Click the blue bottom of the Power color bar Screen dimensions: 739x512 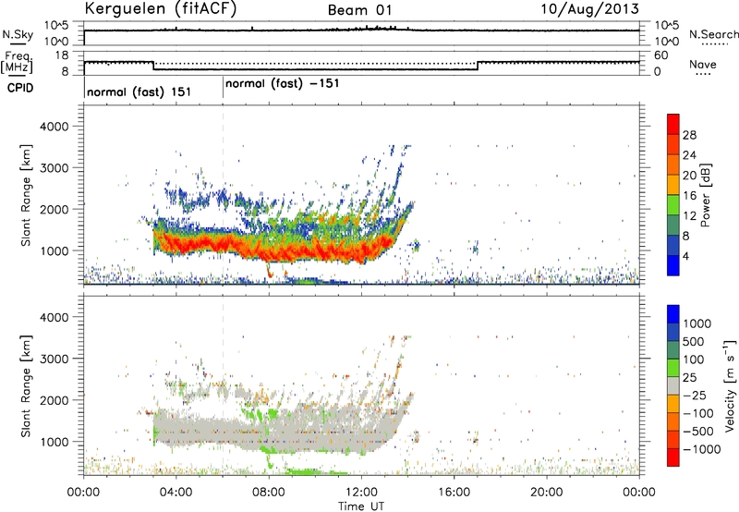[673, 265]
